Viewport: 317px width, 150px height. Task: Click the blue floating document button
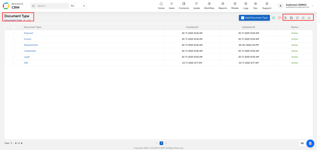point(310,143)
